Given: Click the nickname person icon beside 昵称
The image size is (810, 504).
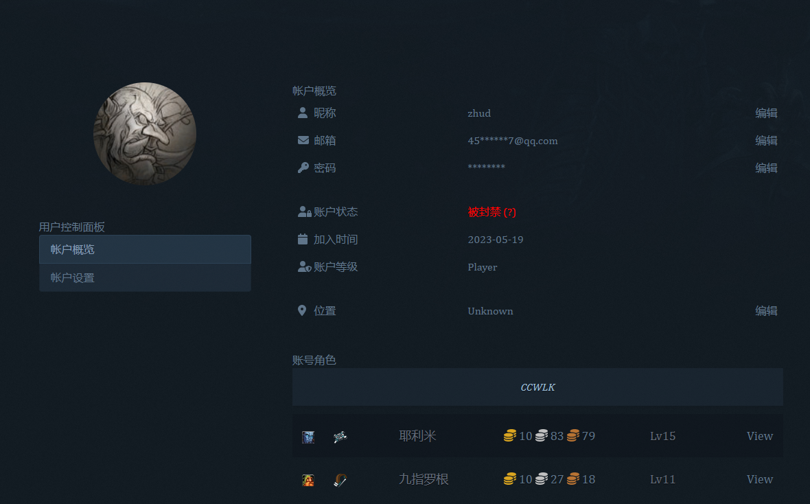Looking at the screenshot, I should 303,113.
